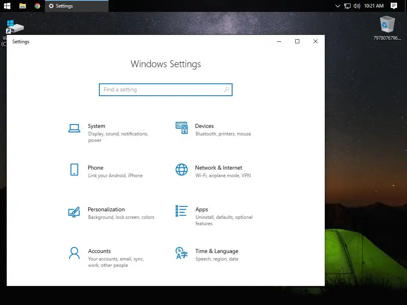Click 'Display, sound, notifications, power' description
Image resolution: width=407 pixels, height=305 pixels.
point(118,137)
